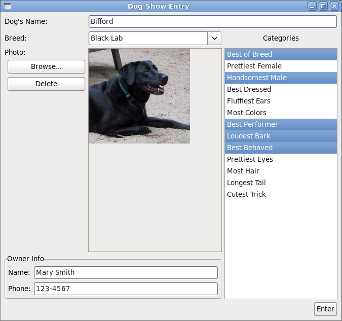Select the Loudest Bark category
This screenshot has height=321, width=342.
(281, 136)
